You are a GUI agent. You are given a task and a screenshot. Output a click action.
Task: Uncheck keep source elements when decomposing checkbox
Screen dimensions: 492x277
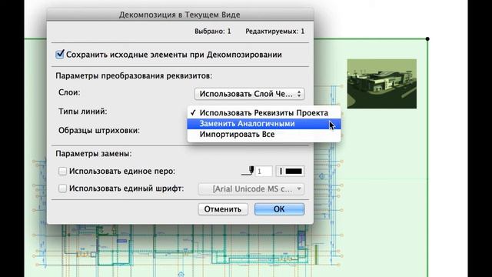60,55
